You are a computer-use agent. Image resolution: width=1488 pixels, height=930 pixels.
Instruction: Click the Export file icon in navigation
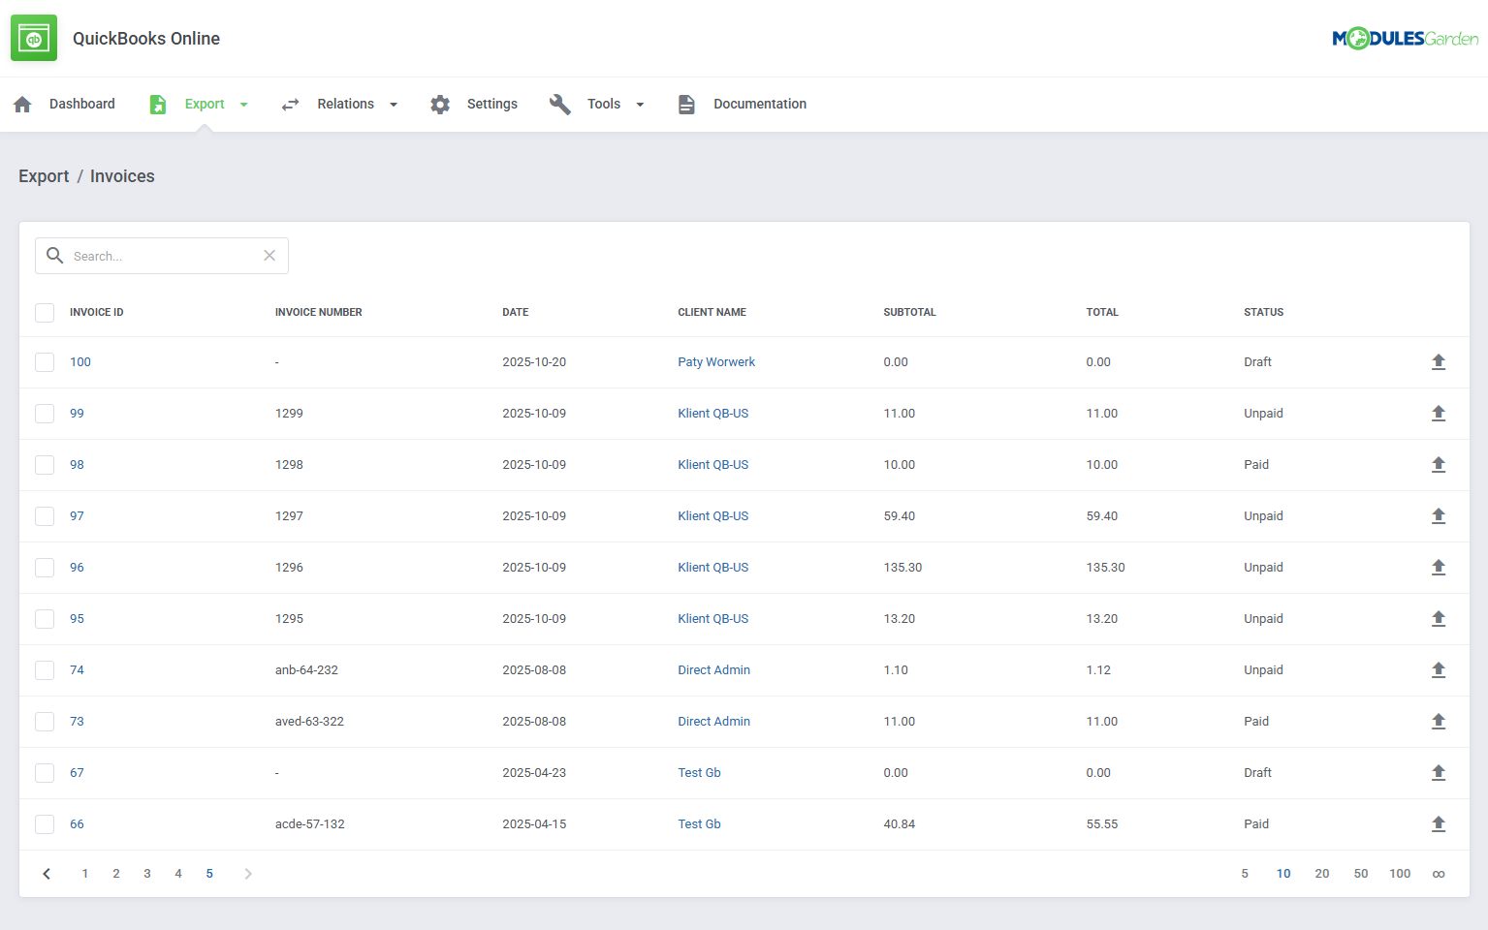point(158,105)
